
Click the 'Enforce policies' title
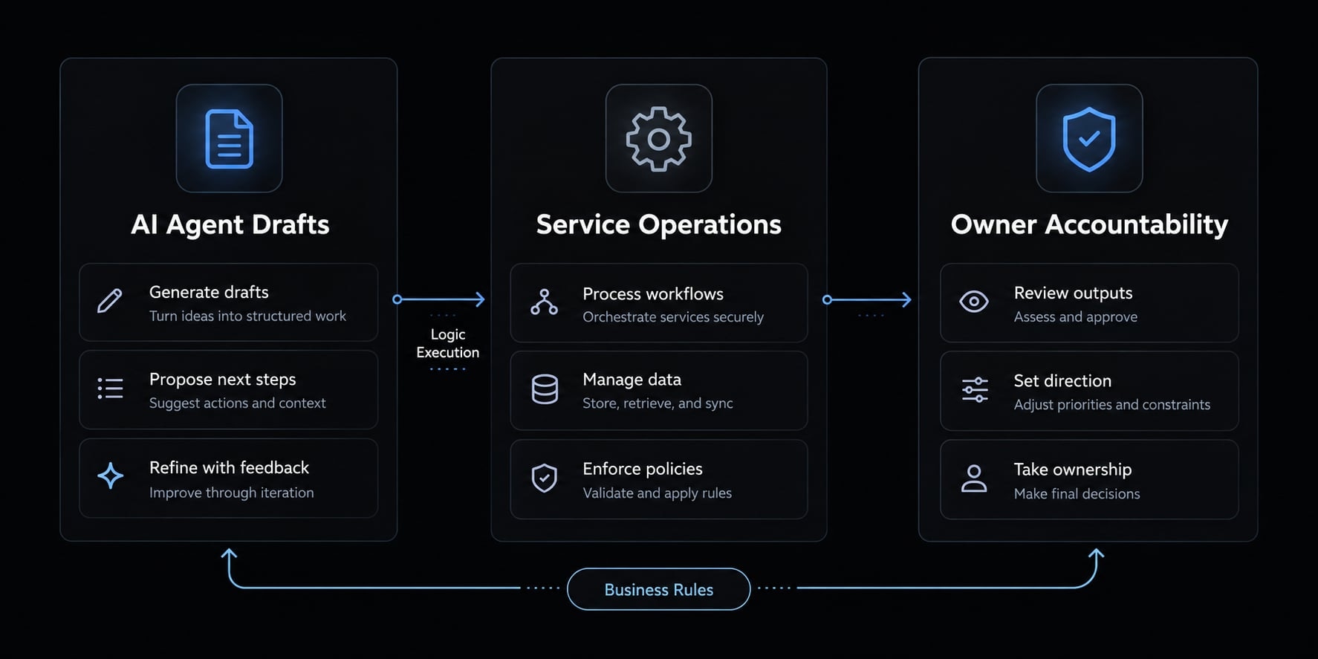click(642, 469)
